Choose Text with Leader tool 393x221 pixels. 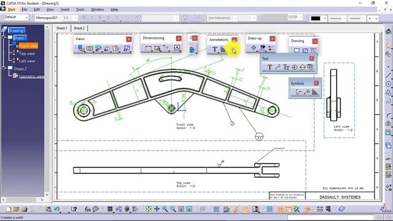(278, 67)
